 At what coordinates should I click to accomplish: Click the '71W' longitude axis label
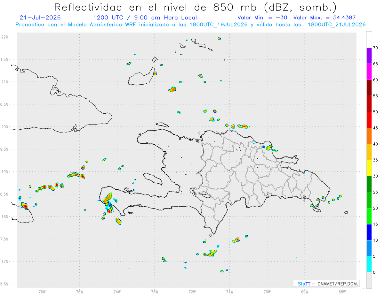pos(229,292)
